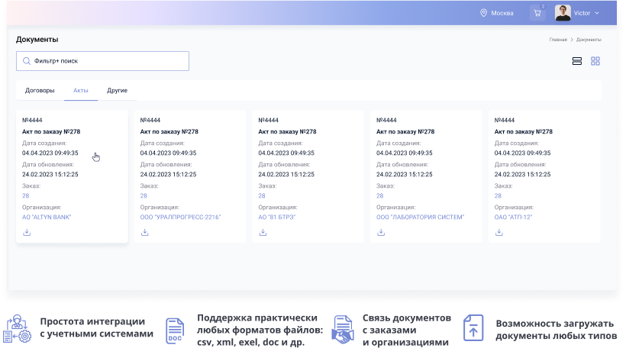Switch to list view layout
Image resolution: width=626 pixels, height=348 pixels.
coord(577,61)
